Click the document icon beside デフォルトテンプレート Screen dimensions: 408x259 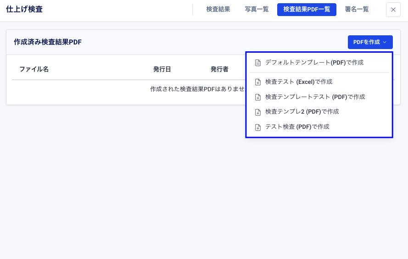click(258, 63)
